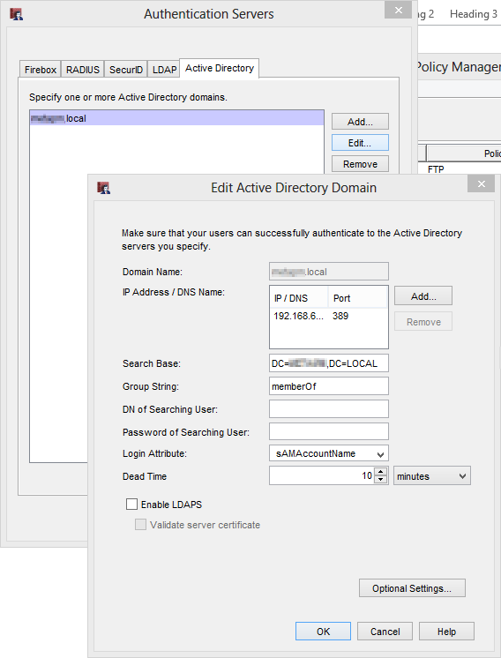The width and height of the screenshot is (501, 658).
Task: Select the SecurID tab
Action: pyautogui.click(x=126, y=70)
